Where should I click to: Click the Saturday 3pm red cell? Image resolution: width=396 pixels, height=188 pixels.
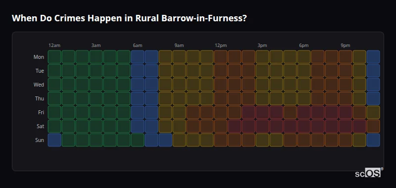tap(262, 126)
